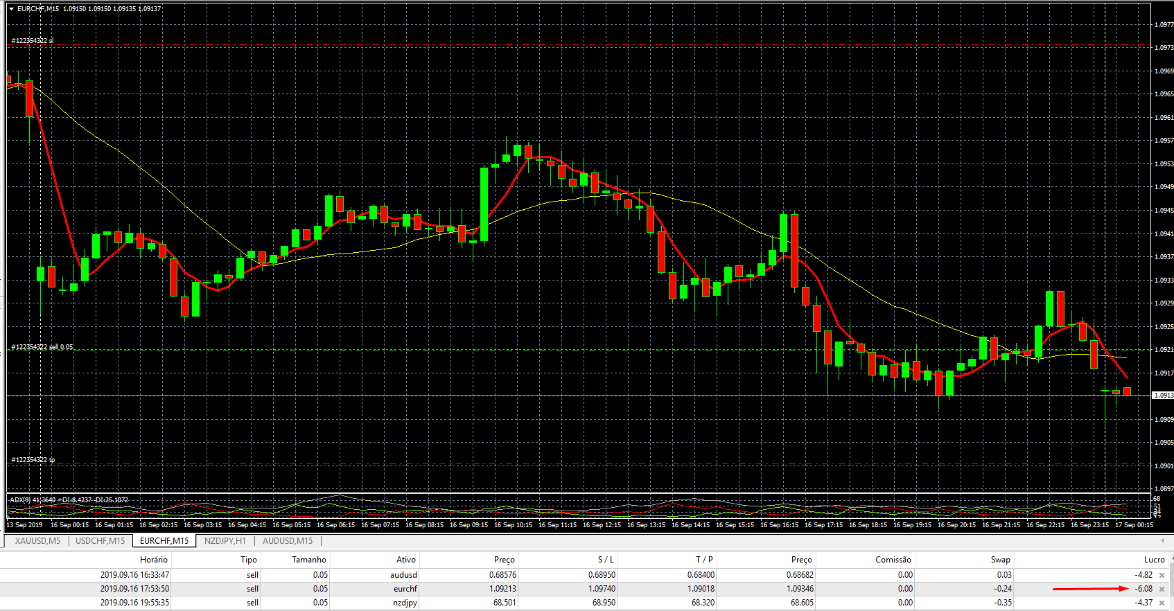
Task: Switch to the USDCHF,M15 chart tab
Action: pos(100,541)
